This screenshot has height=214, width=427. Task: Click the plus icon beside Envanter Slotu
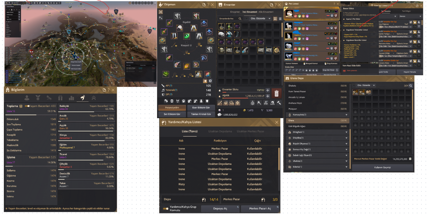[x=268, y=90]
